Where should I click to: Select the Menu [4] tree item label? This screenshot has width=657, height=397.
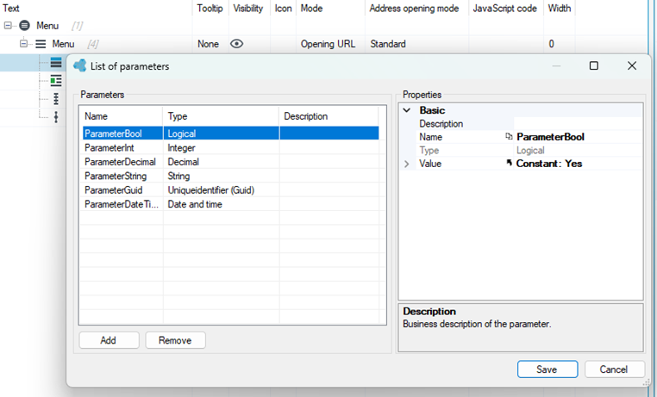click(63, 44)
